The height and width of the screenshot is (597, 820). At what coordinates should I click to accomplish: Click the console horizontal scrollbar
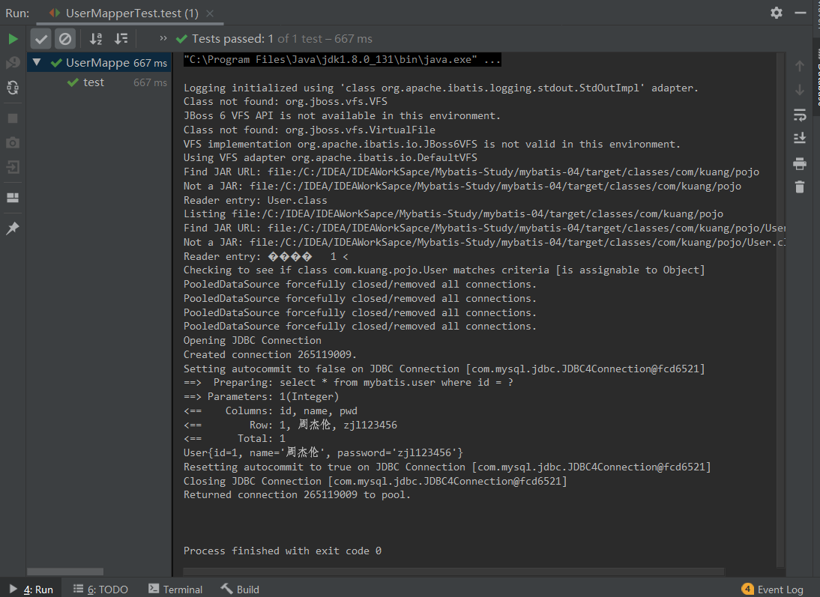(453, 571)
